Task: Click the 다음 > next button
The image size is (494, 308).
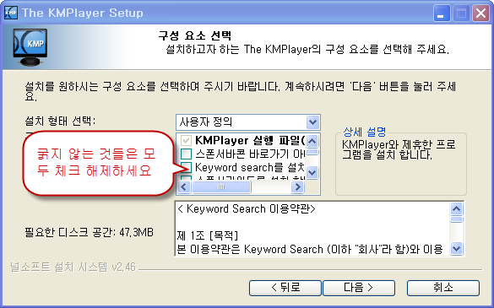Action: click(359, 288)
